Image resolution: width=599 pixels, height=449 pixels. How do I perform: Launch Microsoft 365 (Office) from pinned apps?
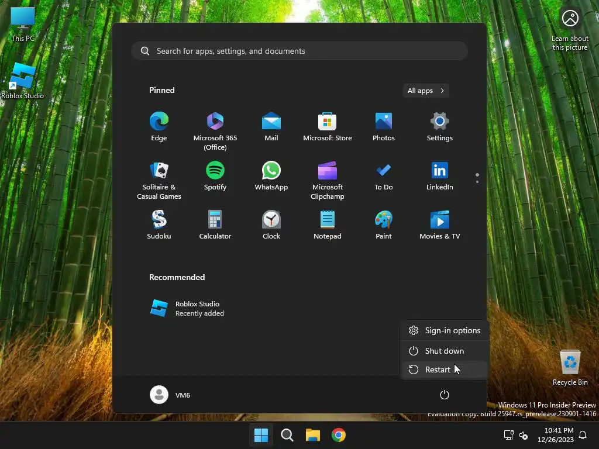215,131
